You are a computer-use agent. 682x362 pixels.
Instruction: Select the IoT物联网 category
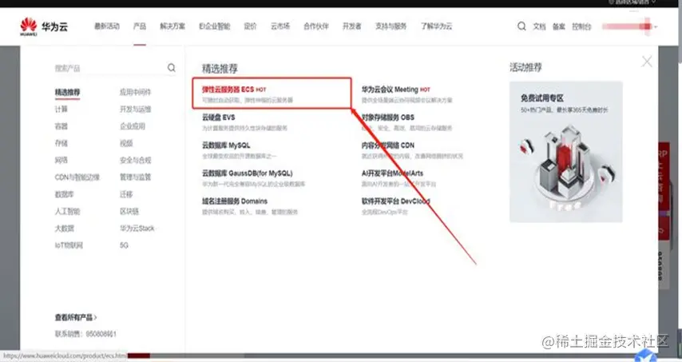click(x=69, y=245)
